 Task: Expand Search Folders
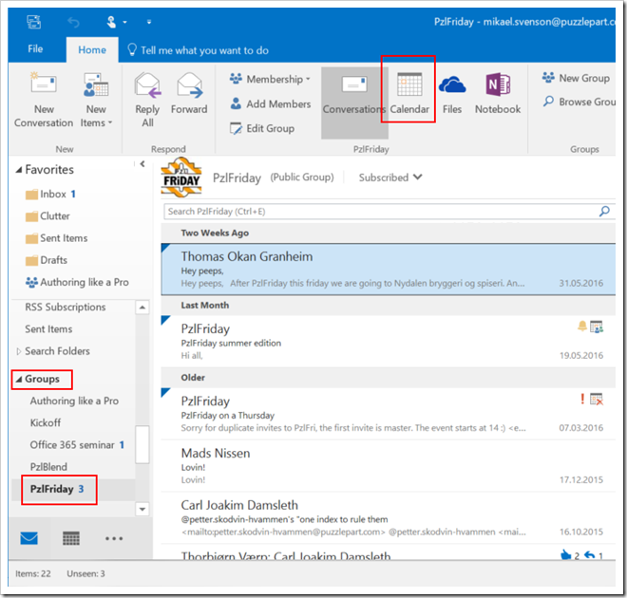[18, 351]
